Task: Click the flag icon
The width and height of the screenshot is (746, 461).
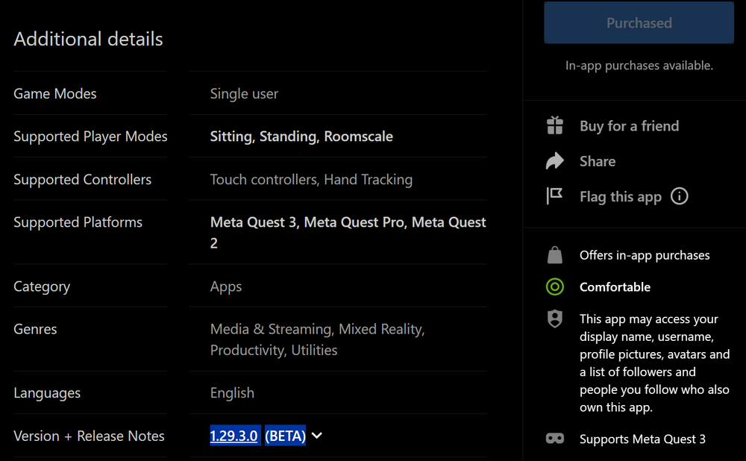Action: 555,196
